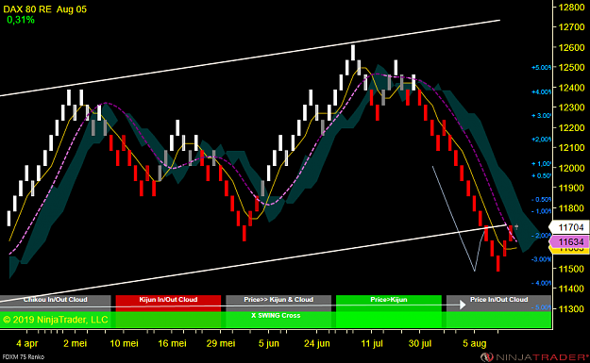Viewport: 590px width, 363px height.
Task: Click the '5 jun' date label
Action: (x=269, y=343)
